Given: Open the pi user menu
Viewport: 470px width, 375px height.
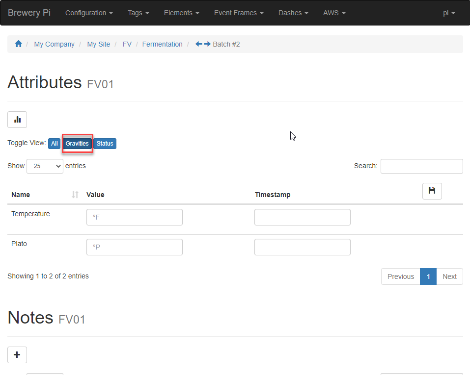Looking at the screenshot, I should click(449, 13).
